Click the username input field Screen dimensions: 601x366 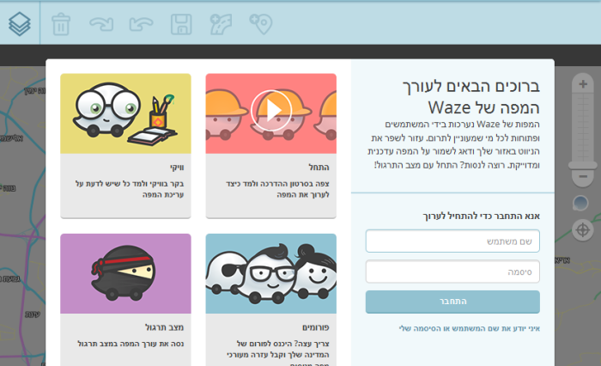click(452, 241)
